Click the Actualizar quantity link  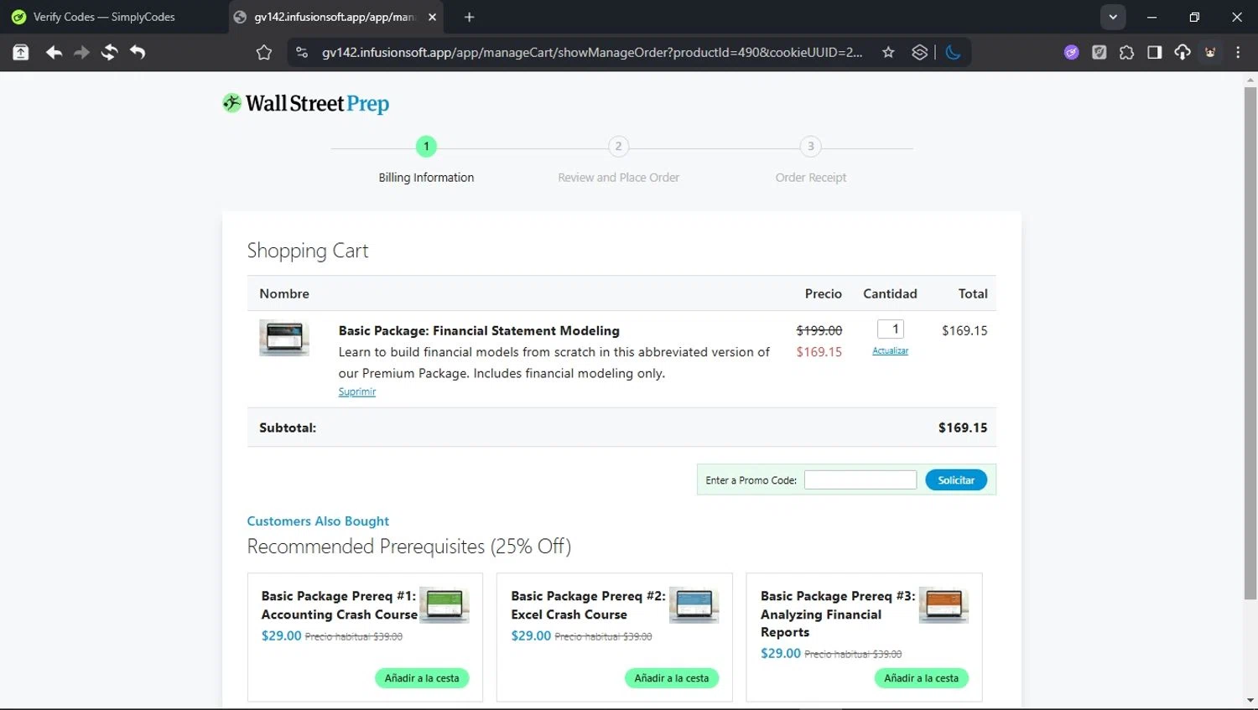click(890, 350)
